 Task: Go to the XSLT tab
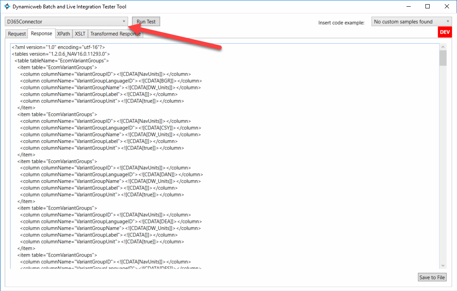(x=80, y=34)
